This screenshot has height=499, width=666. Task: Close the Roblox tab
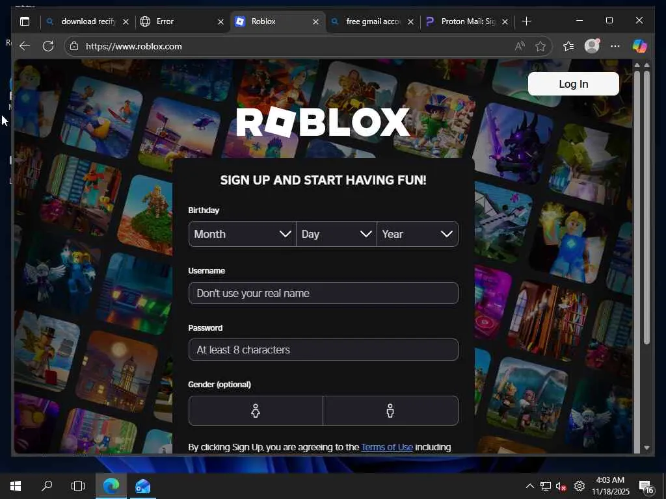point(315,21)
